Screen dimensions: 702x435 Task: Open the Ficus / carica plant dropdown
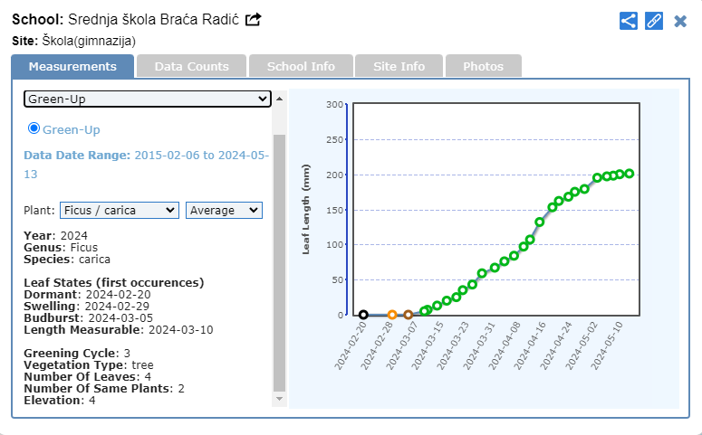pos(120,210)
